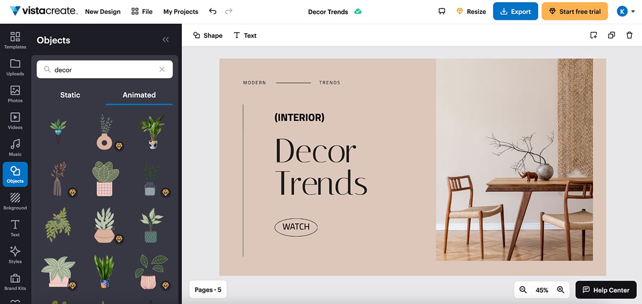
Task: Open the Text sidebar panel
Action: (15, 228)
